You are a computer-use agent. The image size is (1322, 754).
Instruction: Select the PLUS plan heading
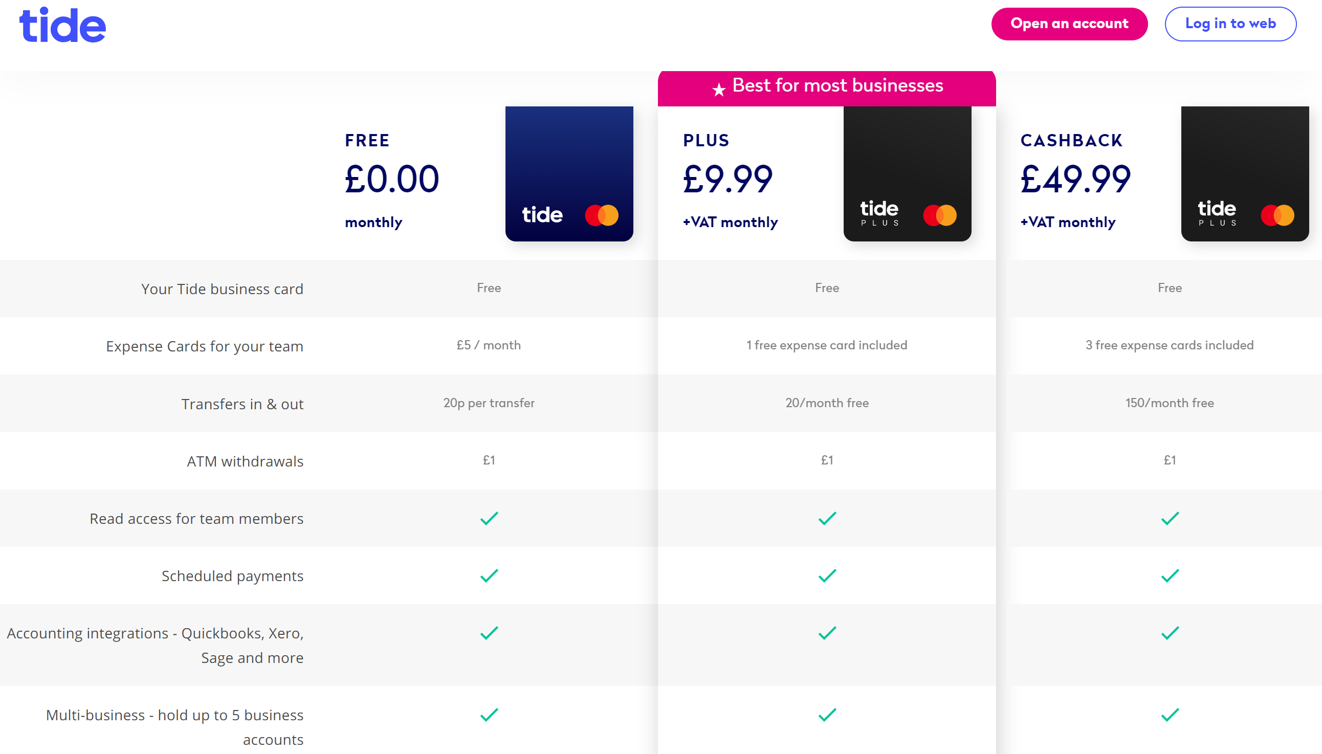[x=706, y=140]
